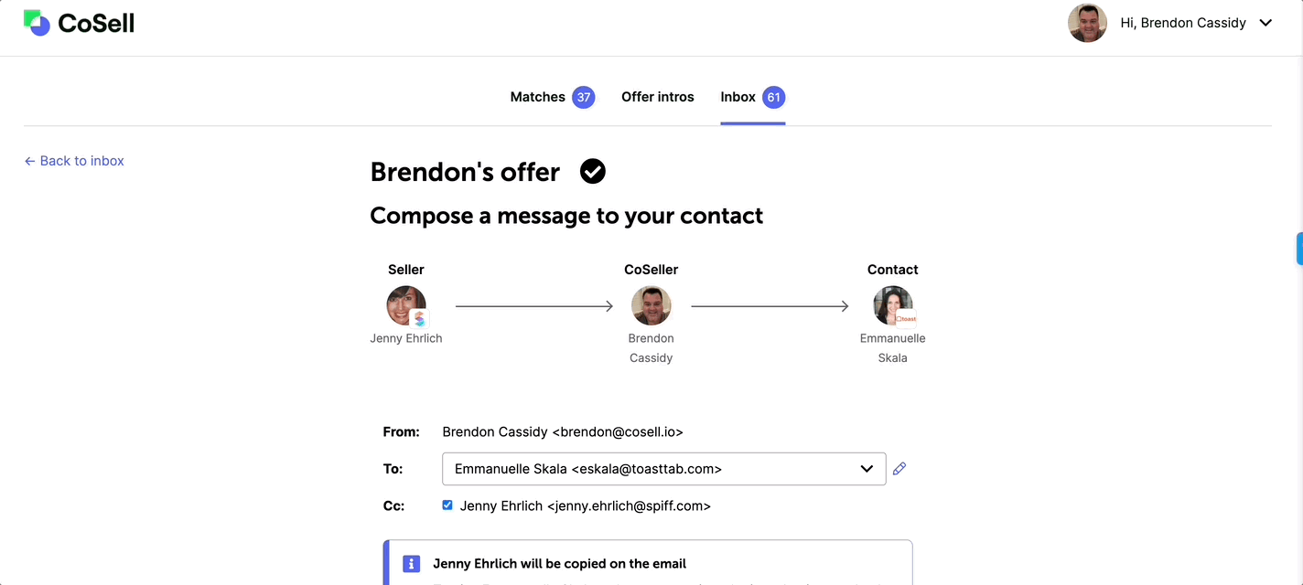Click the checkmark badge beside Brendon's offer
This screenshot has height=585, width=1303.
pos(593,171)
